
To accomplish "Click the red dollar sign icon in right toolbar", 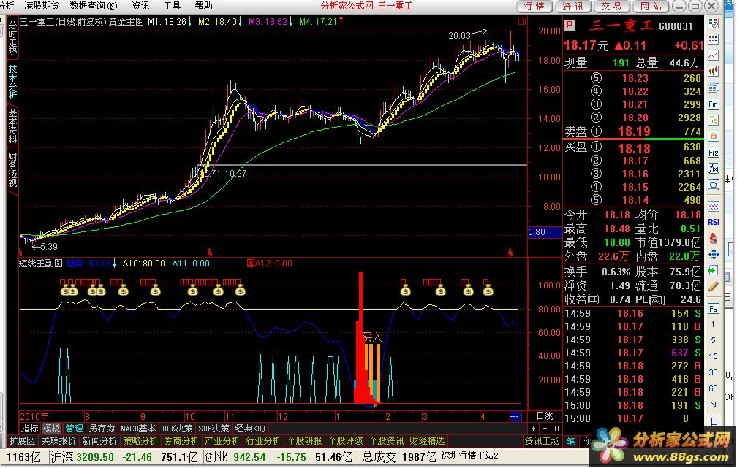I will click(714, 238).
